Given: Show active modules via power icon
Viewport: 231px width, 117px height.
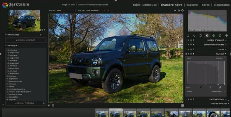Looking at the screenshot, I should 188,35.
